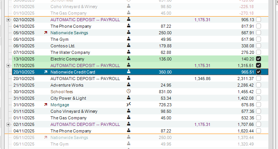Click the person icon on 01/11/2025 Coho Vineyard row
The image size is (278, 149).
click(129, 111)
